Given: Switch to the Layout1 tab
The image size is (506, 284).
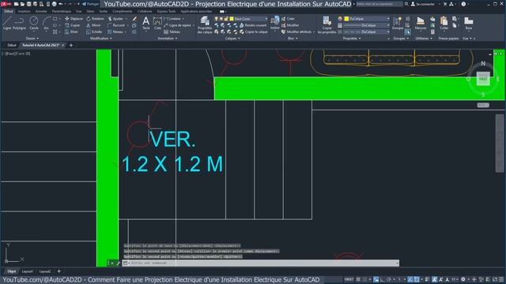Looking at the screenshot, I should point(28,271).
